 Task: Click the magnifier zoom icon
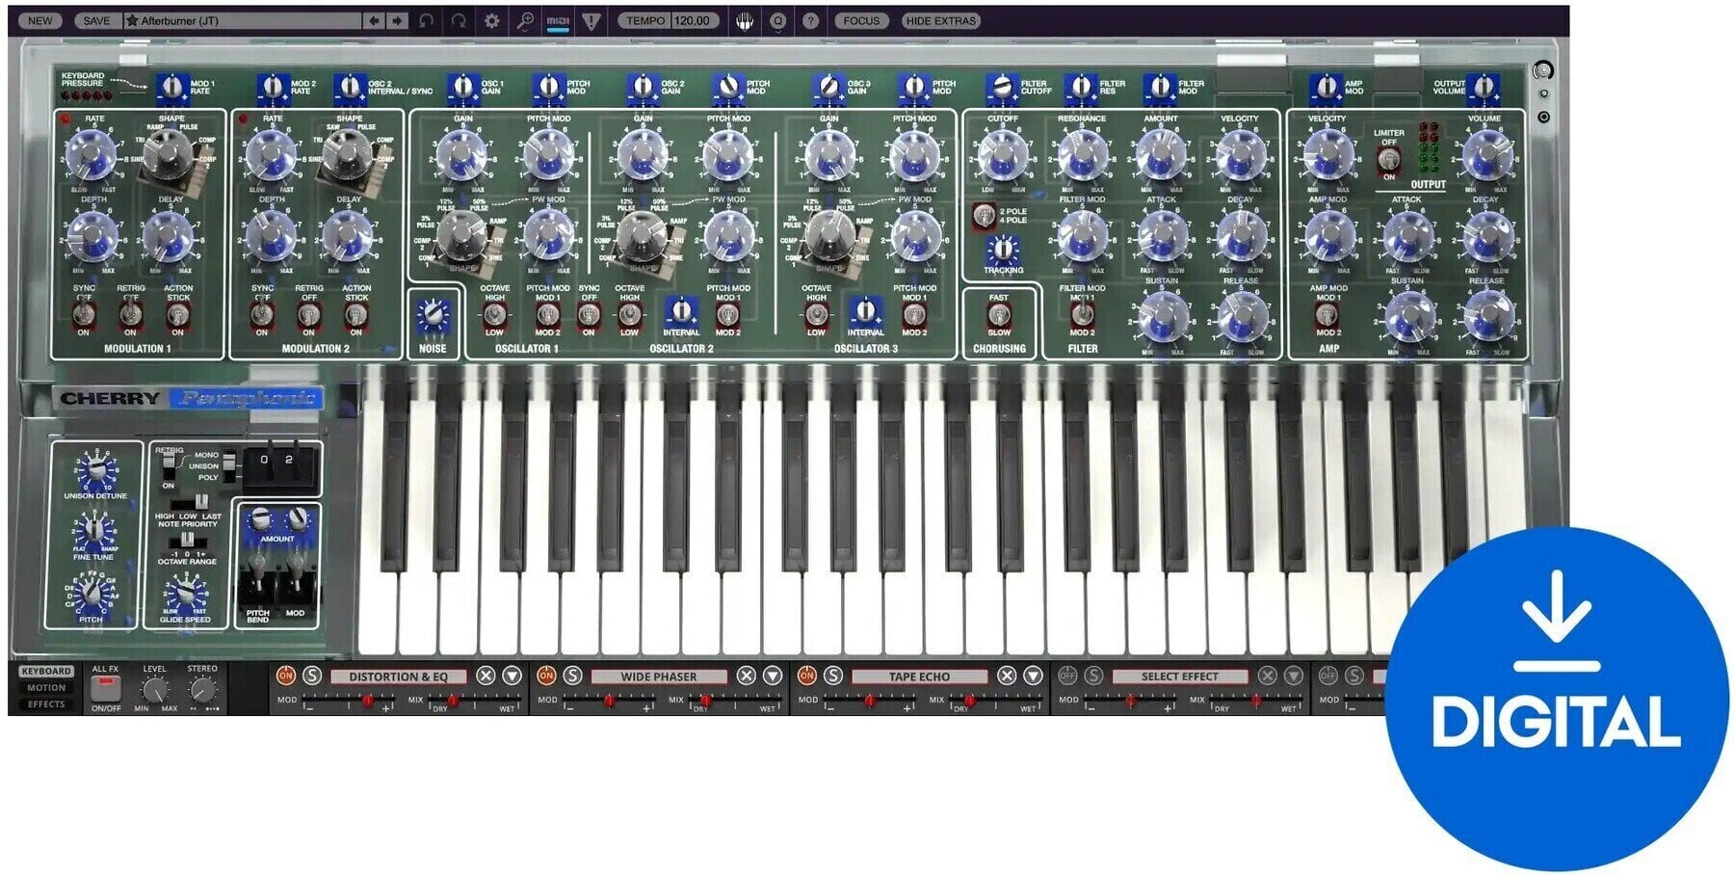pyautogui.click(x=525, y=20)
